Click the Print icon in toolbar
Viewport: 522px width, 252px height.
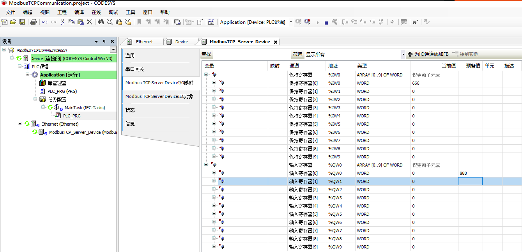34,22
